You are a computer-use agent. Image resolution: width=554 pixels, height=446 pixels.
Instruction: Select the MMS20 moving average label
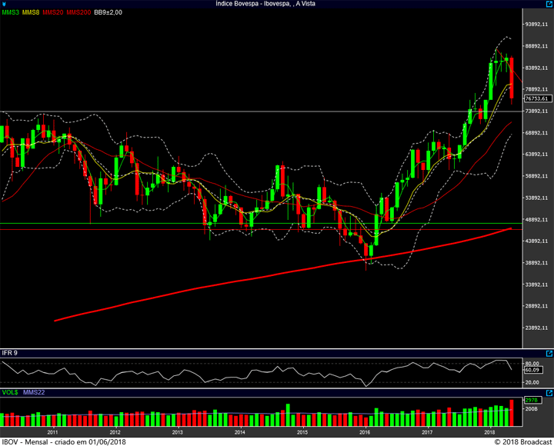point(52,12)
